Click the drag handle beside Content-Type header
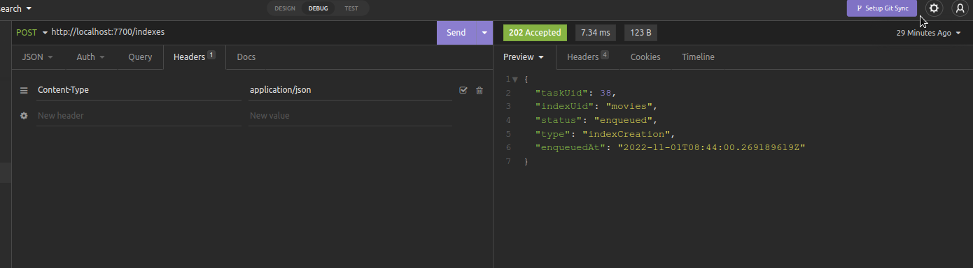Viewport: 973px width, 268px height. pyautogui.click(x=24, y=91)
